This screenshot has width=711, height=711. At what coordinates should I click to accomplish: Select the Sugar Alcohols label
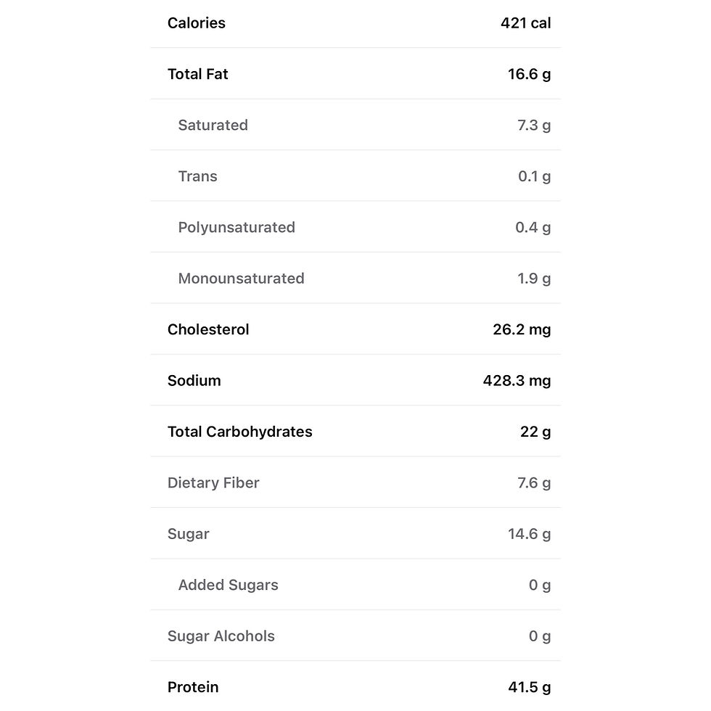(x=221, y=636)
